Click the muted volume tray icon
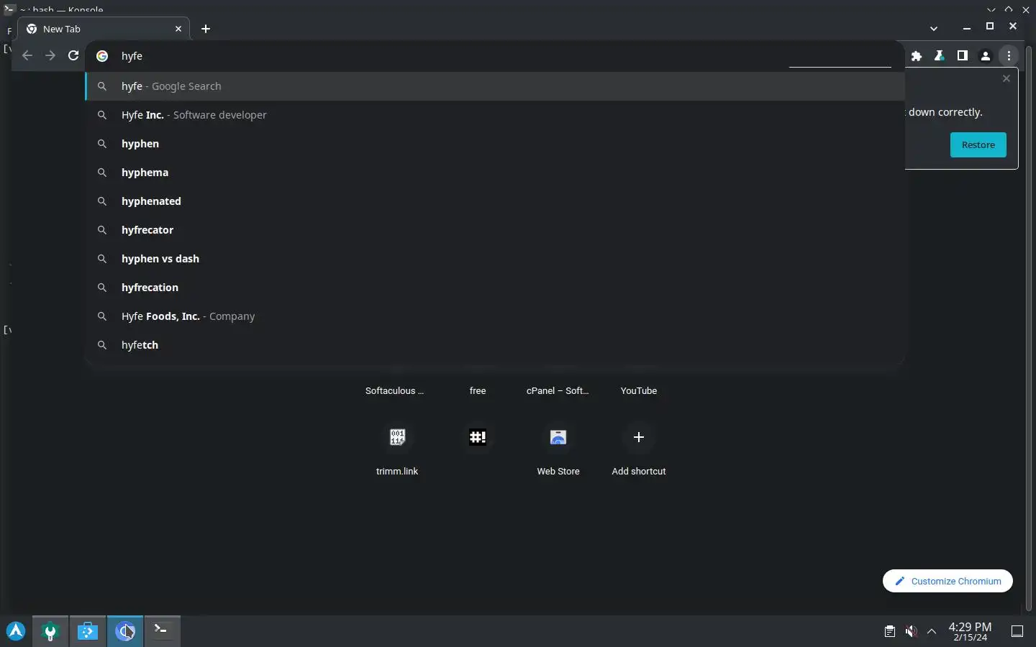Image resolution: width=1036 pixels, height=647 pixels. [x=911, y=631]
